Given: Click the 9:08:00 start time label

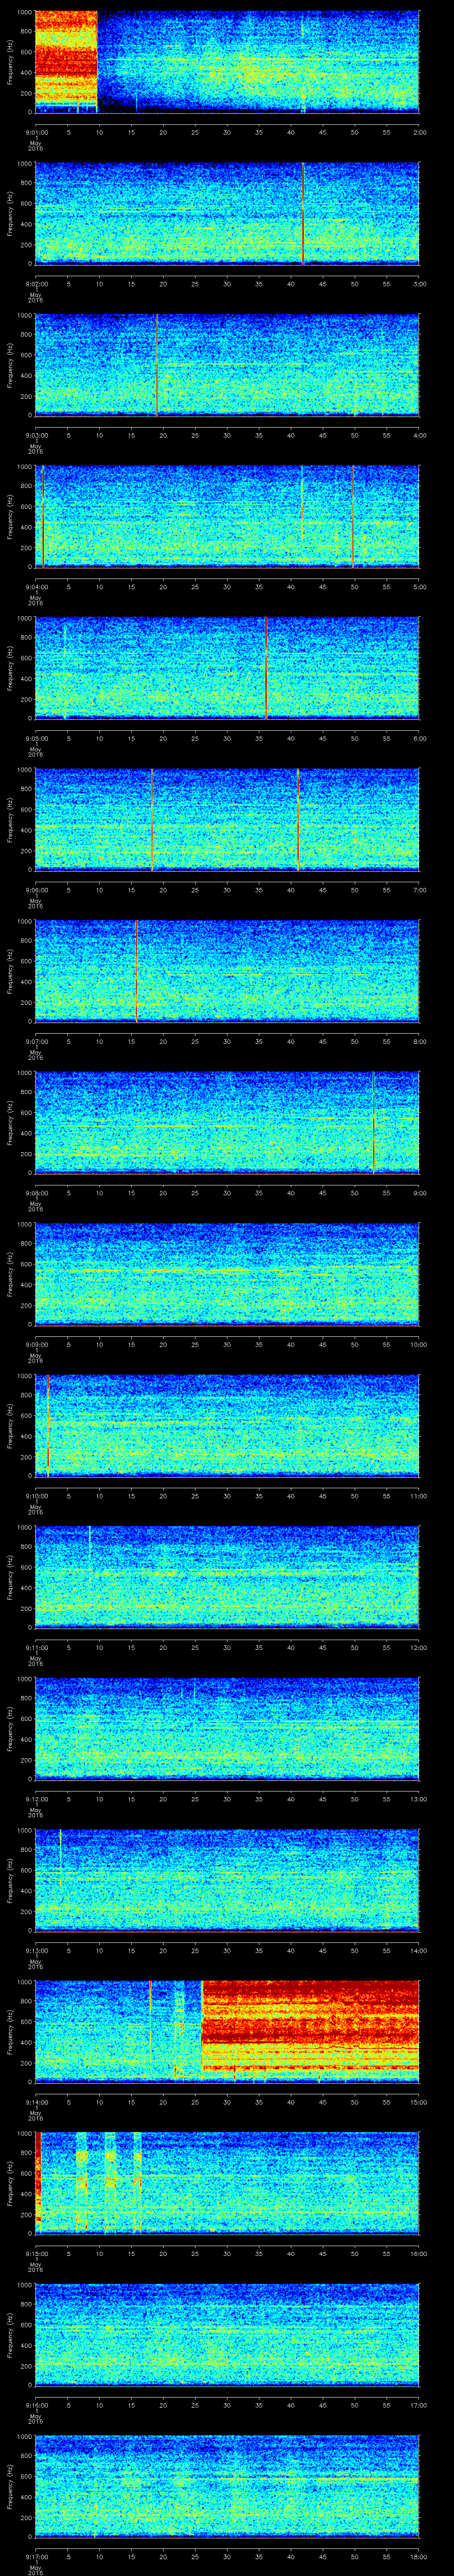Looking at the screenshot, I should click(x=36, y=1193).
